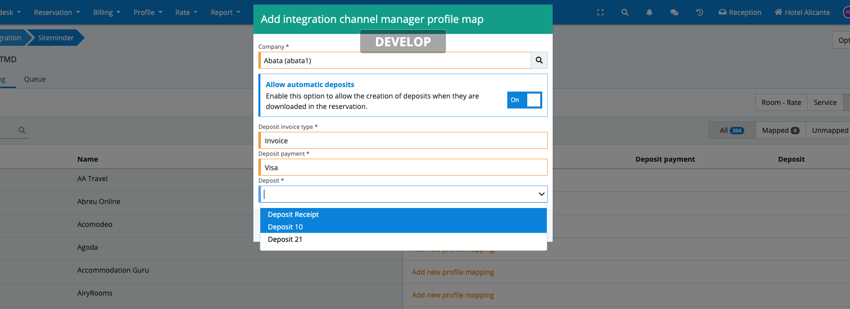The height and width of the screenshot is (309, 850).
Task: Open the chat messages icon
Action: click(674, 12)
